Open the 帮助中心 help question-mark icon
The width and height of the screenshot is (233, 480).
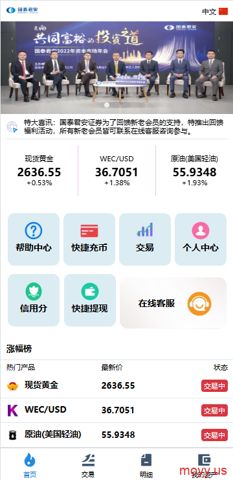pos(33,231)
